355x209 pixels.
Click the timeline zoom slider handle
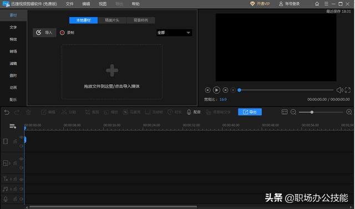312,112
